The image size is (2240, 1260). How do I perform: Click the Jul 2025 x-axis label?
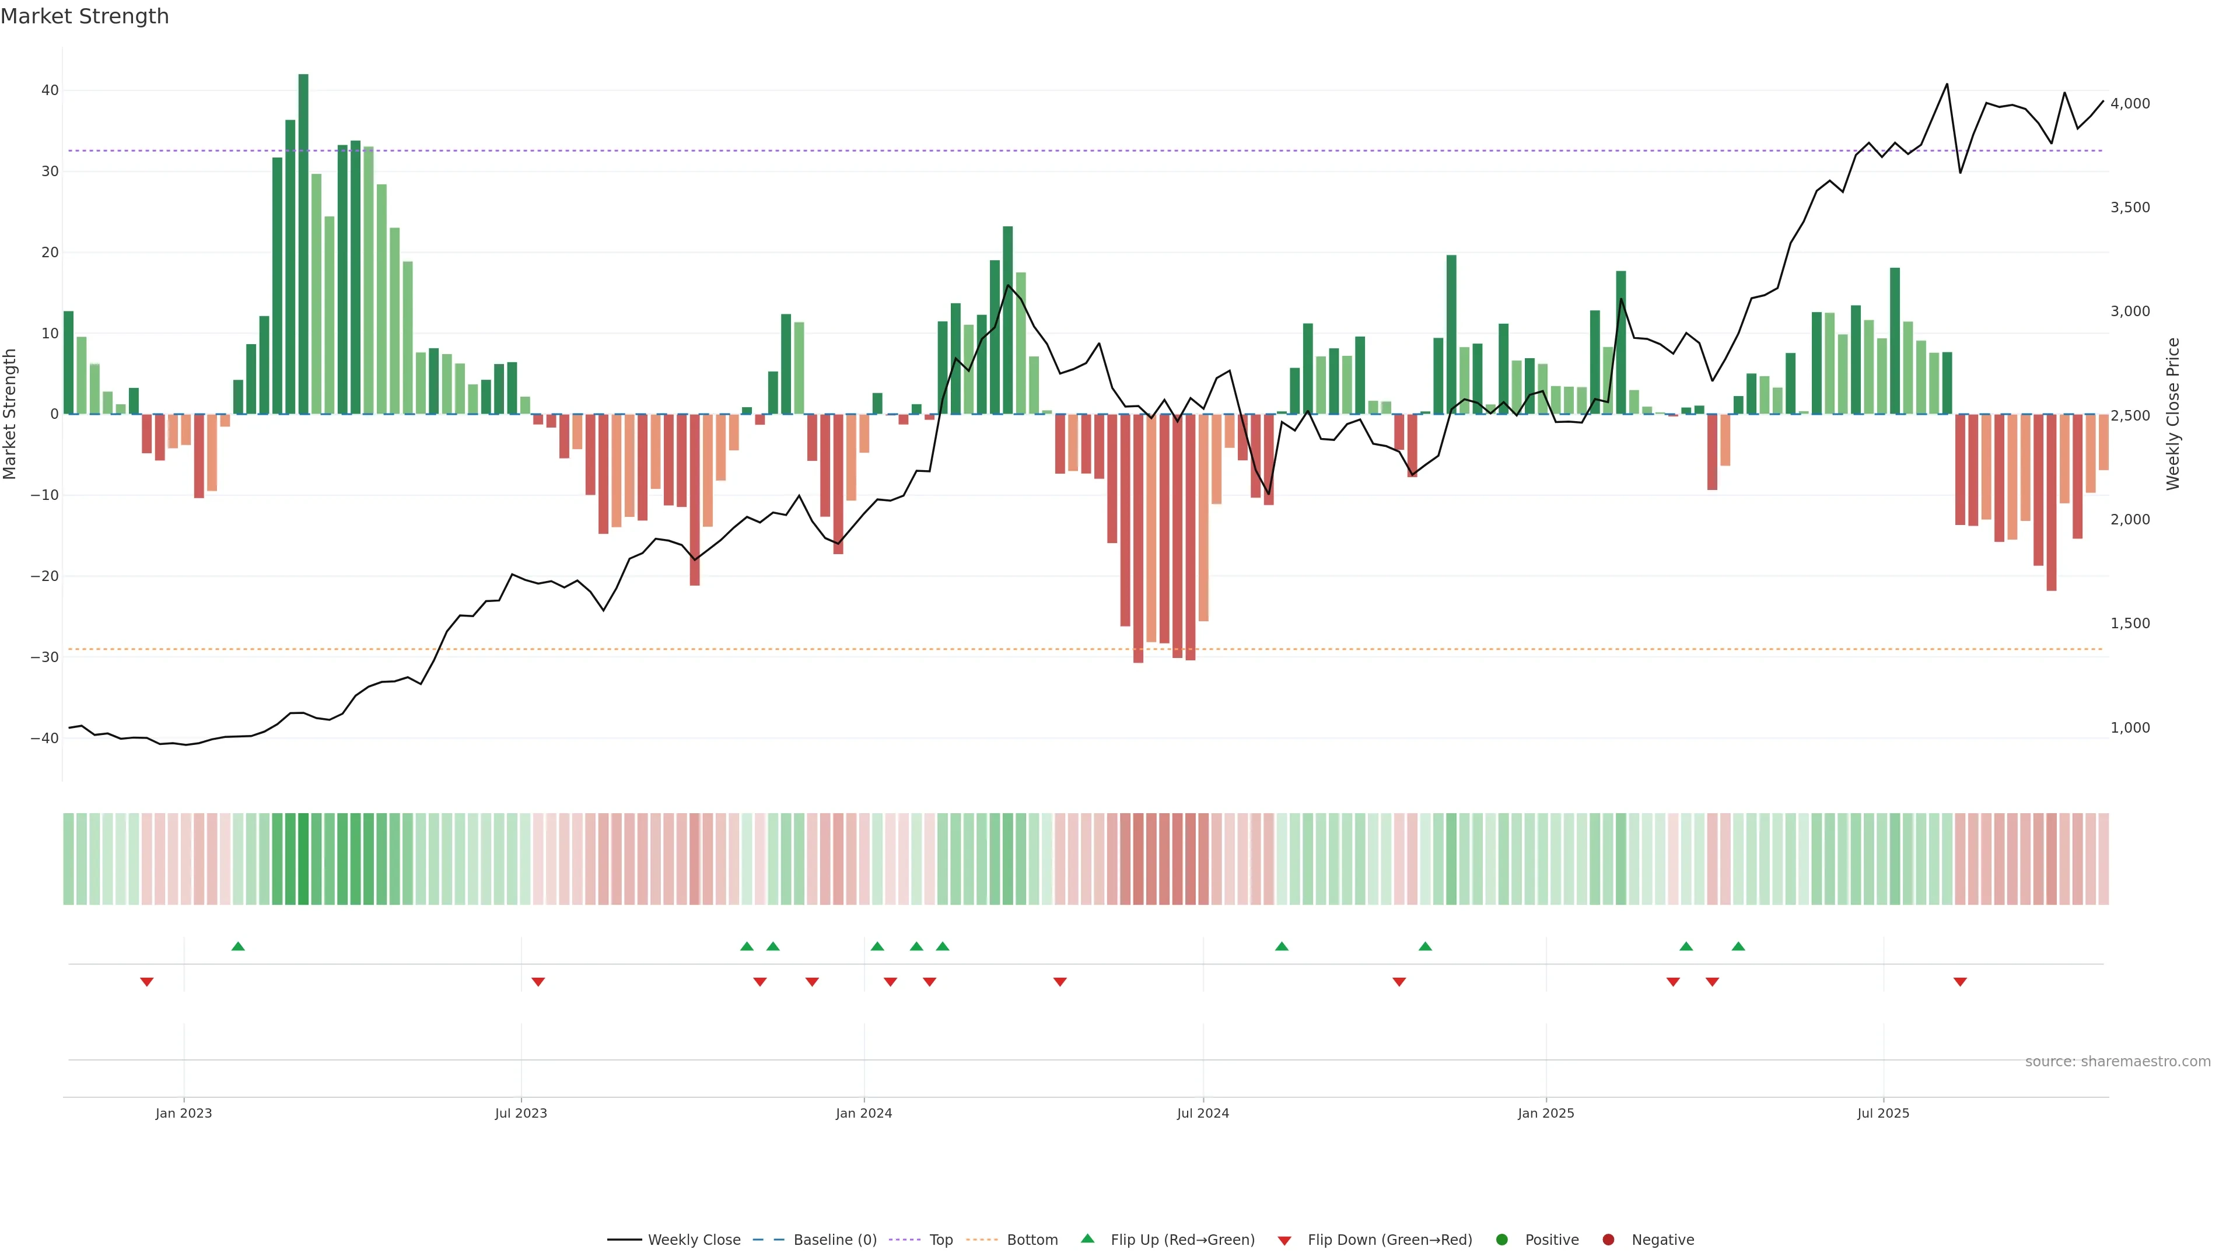1882,1113
